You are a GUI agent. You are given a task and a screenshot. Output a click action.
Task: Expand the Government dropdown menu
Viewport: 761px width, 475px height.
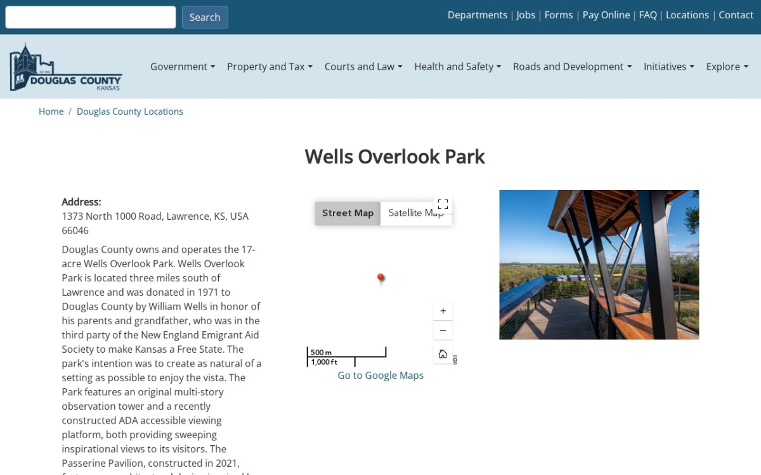183,66
